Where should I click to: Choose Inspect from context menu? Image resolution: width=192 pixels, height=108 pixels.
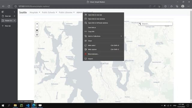[103, 59]
